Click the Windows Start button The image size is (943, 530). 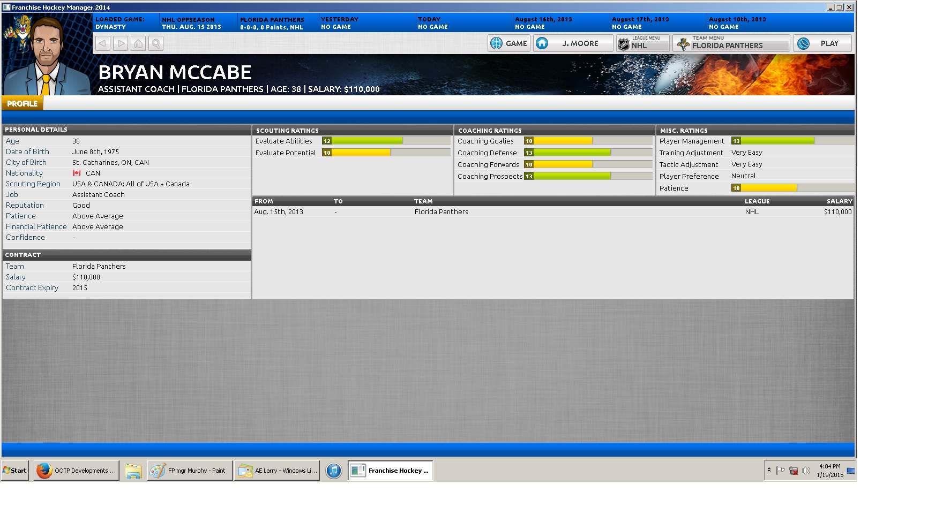tap(15, 471)
